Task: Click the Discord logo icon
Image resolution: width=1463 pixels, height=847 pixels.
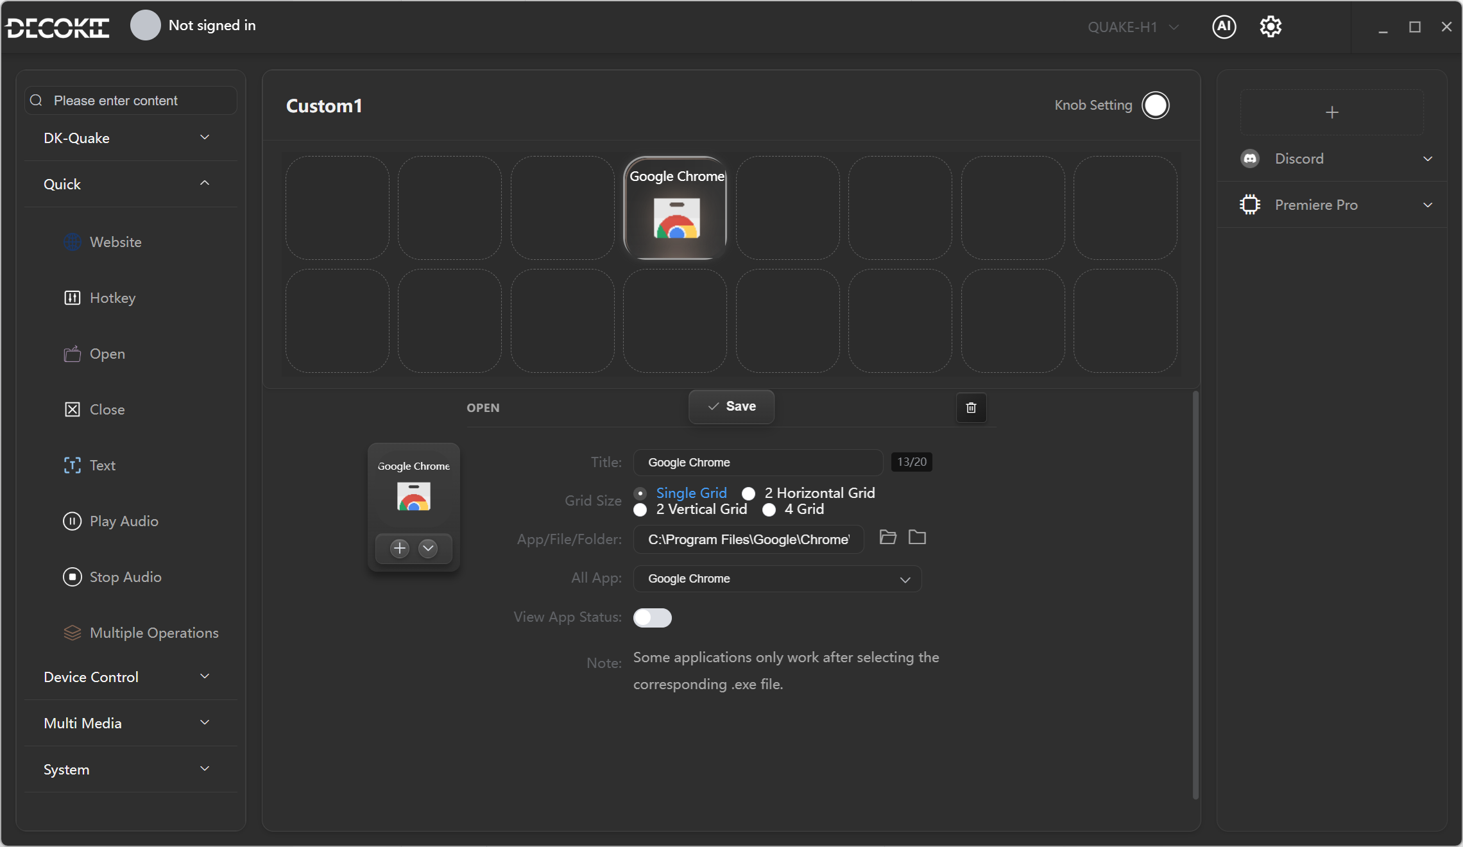Action: [1250, 158]
